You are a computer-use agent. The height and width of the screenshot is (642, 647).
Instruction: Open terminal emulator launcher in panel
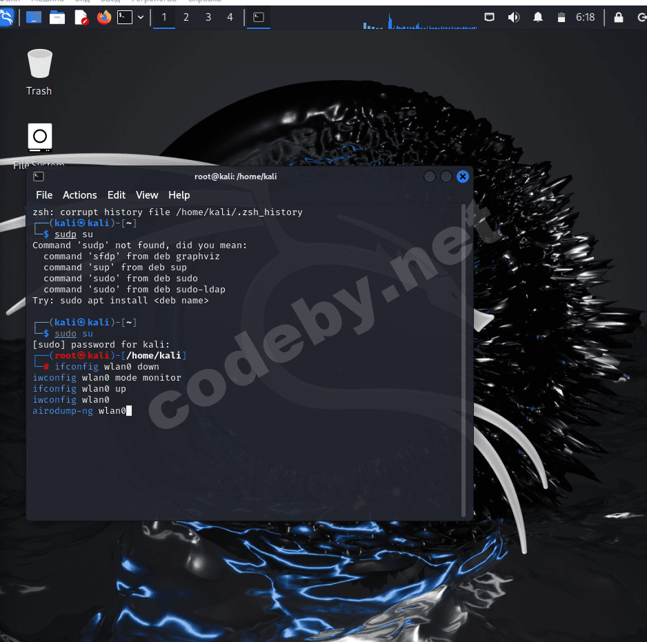(x=125, y=17)
